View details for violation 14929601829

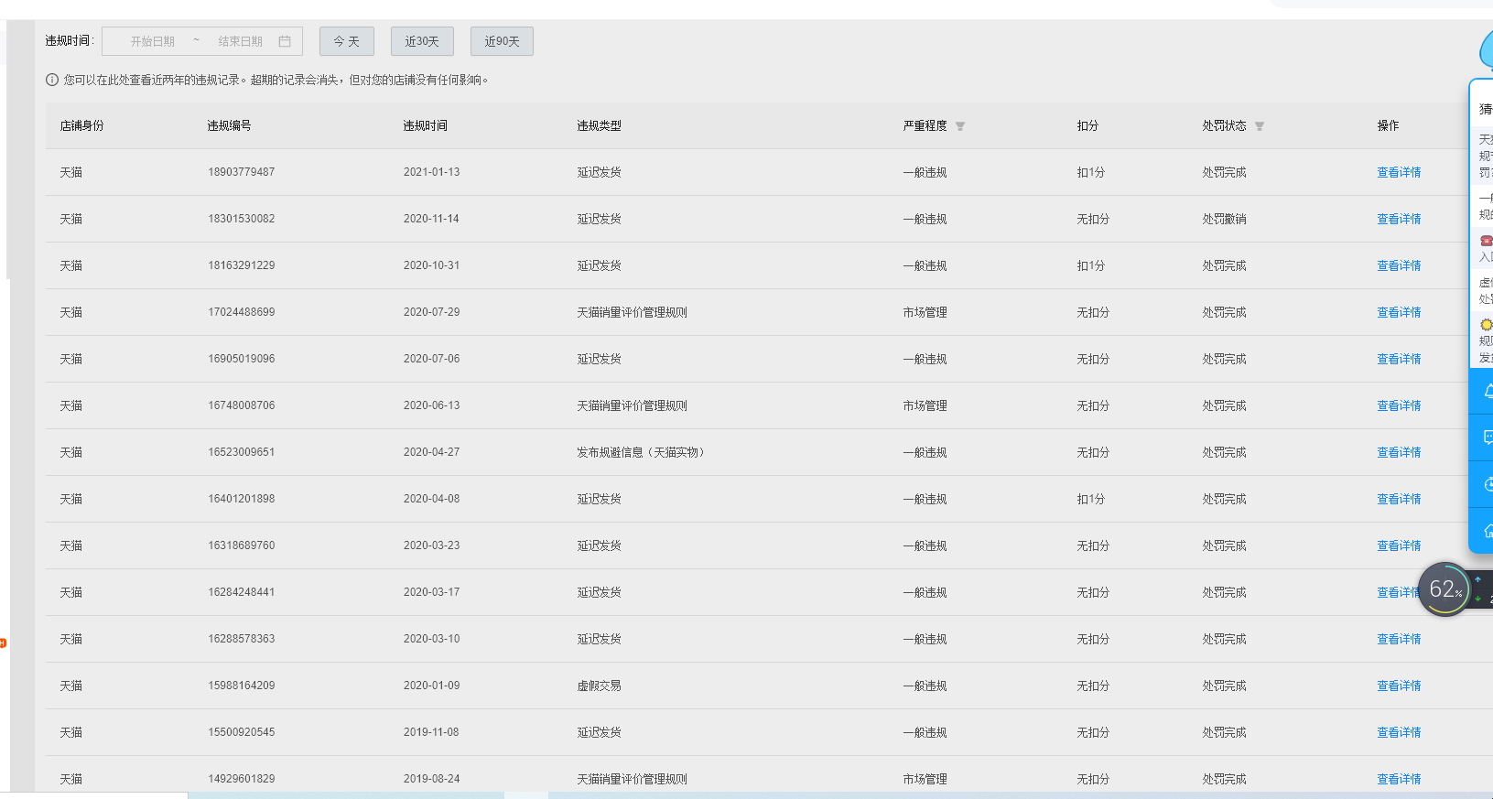pos(1399,779)
